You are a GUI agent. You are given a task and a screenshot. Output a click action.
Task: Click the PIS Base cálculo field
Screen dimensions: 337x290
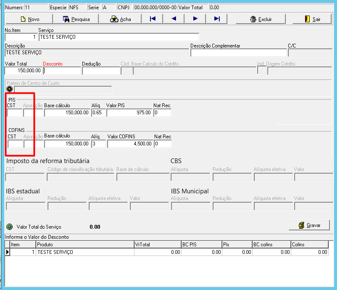click(x=67, y=113)
